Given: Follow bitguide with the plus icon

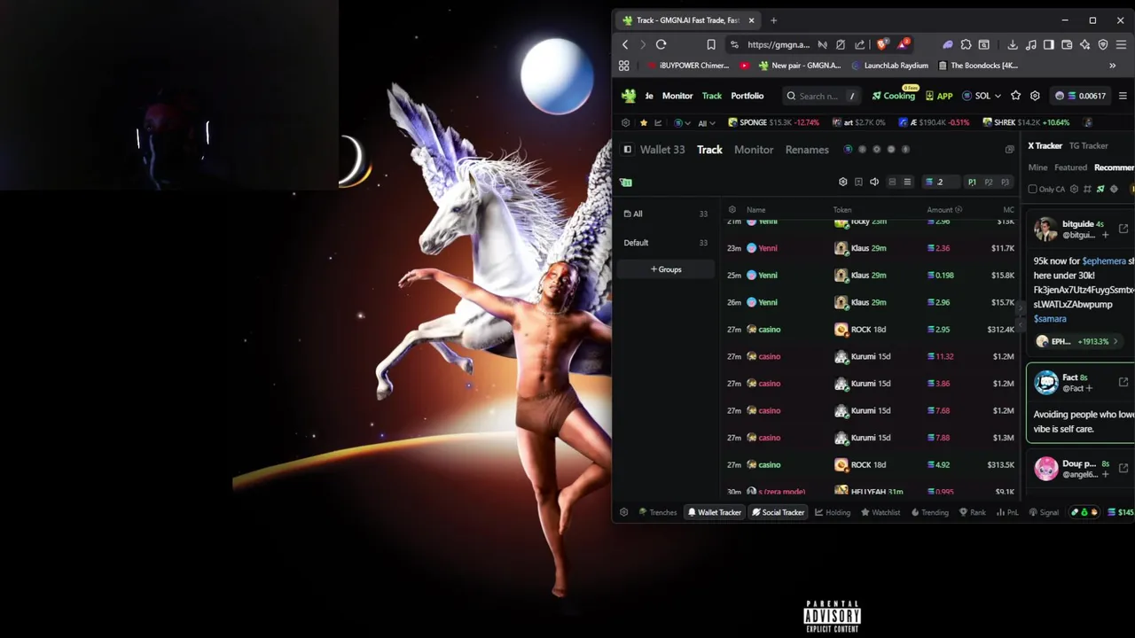Looking at the screenshot, I should 1105,235.
